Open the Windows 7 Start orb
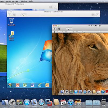 [10, 85]
